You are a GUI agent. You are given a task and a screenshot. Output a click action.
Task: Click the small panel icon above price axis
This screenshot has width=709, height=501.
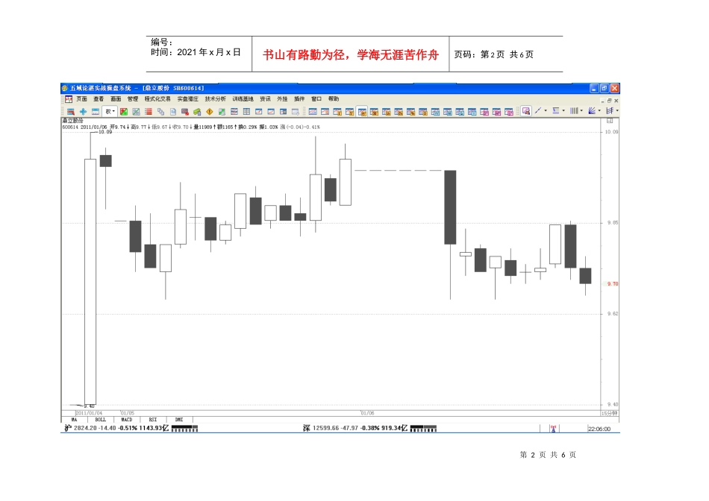(x=610, y=121)
